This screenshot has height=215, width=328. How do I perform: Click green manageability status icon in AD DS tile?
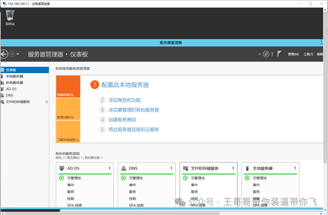pos(62,178)
